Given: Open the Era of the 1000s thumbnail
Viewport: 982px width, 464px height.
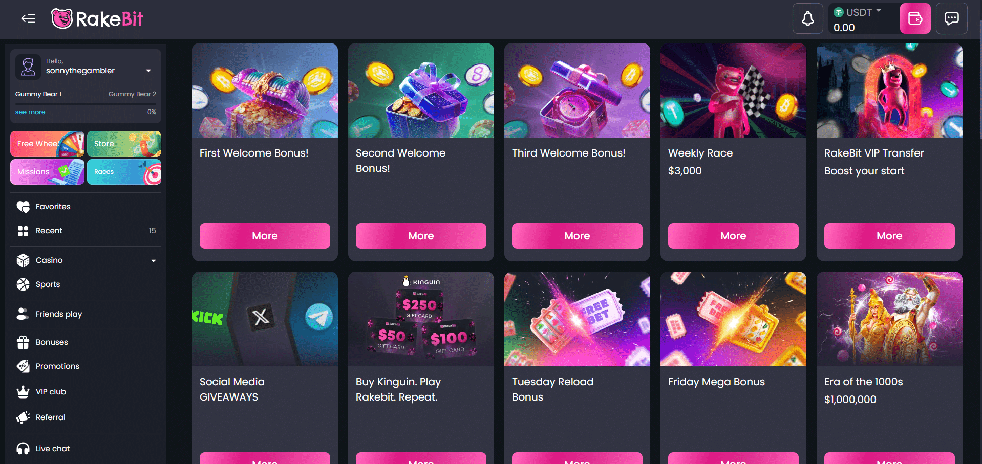Looking at the screenshot, I should 889,319.
